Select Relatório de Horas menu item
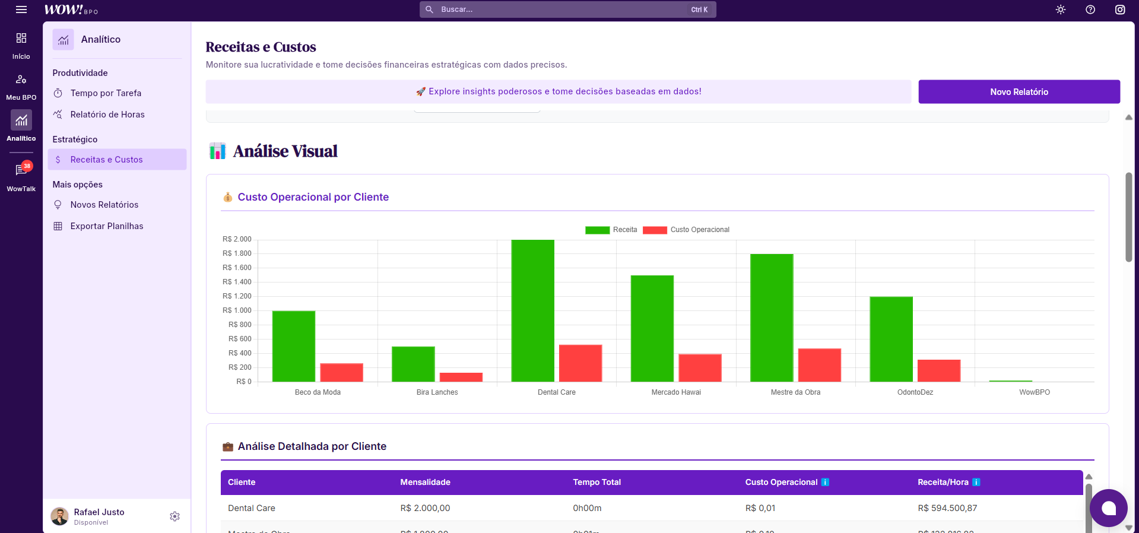 coord(107,115)
